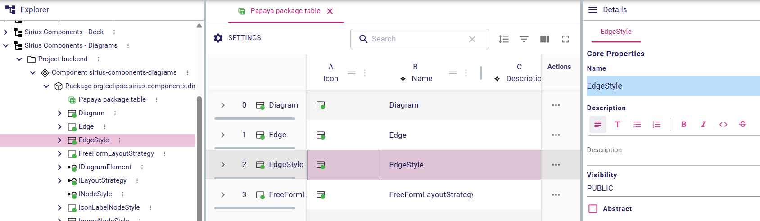Insert numbered list in Description

(x=657, y=125)
